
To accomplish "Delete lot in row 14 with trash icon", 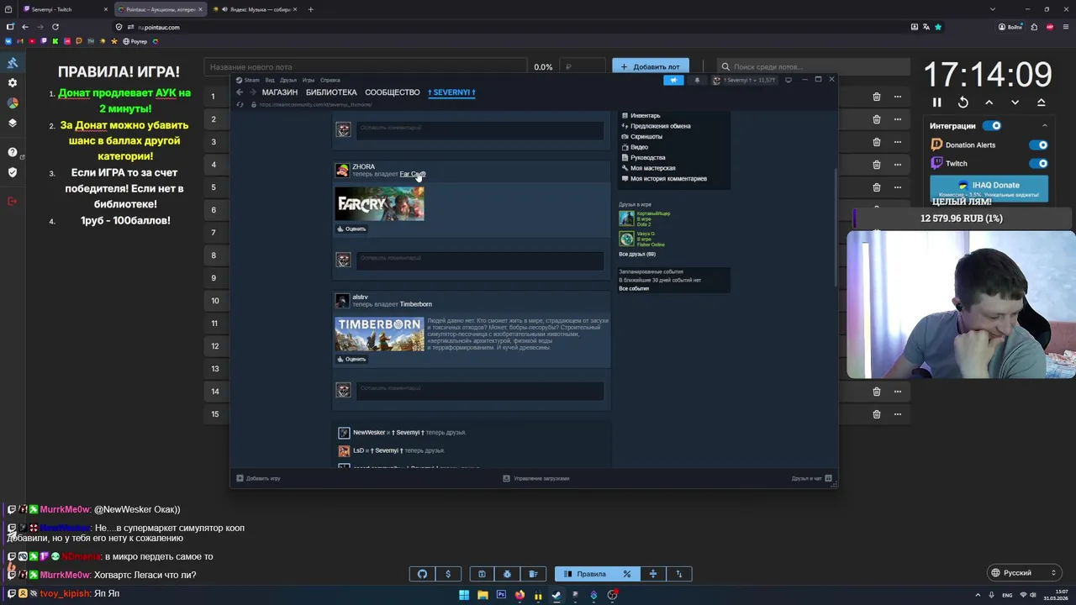I will point(877,392).
